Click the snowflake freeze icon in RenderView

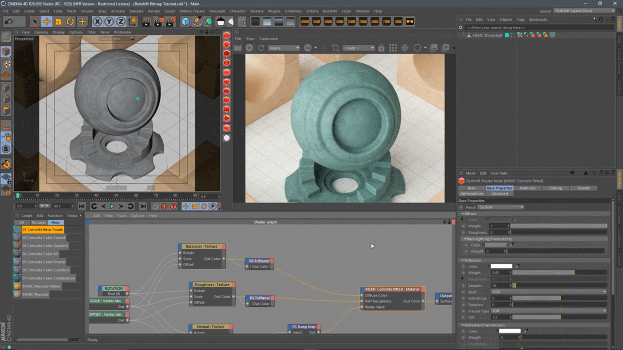[x=404, y=48]
